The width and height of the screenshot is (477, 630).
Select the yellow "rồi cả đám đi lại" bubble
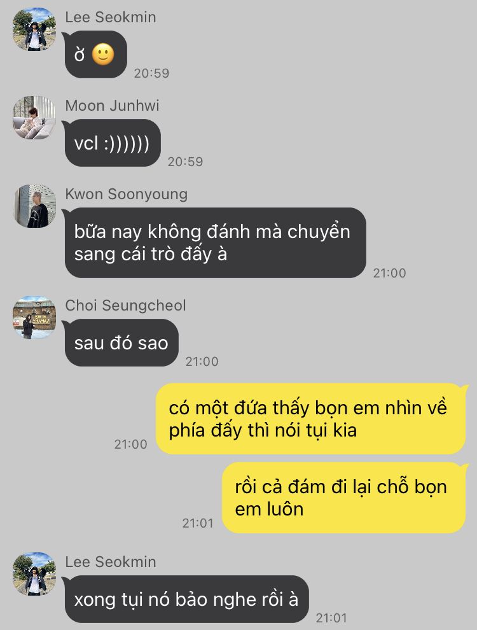[x=345, y=498]
